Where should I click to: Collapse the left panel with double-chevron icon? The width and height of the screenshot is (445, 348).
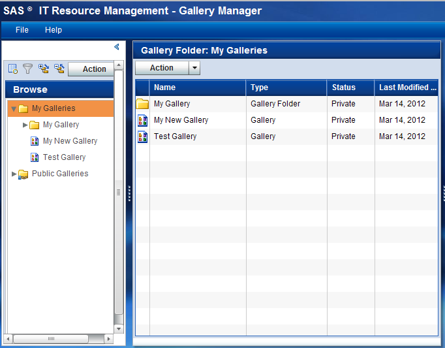coord(117,47)
